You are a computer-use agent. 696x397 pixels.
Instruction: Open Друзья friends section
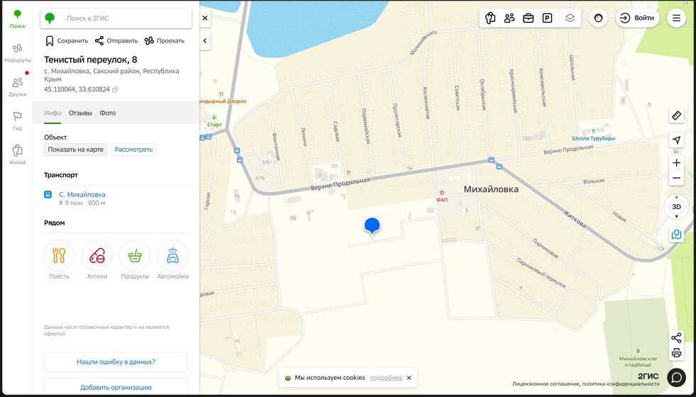(x=17, y=87)
